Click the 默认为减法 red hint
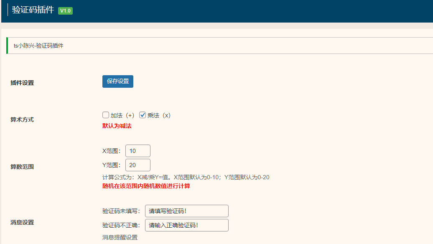Screen dimensions: 433x244 (117, 126)
